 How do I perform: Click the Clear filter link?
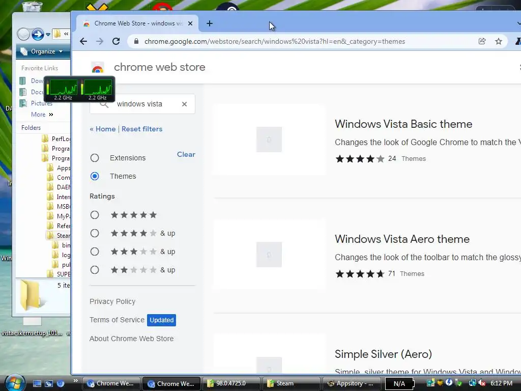point(186,154)
